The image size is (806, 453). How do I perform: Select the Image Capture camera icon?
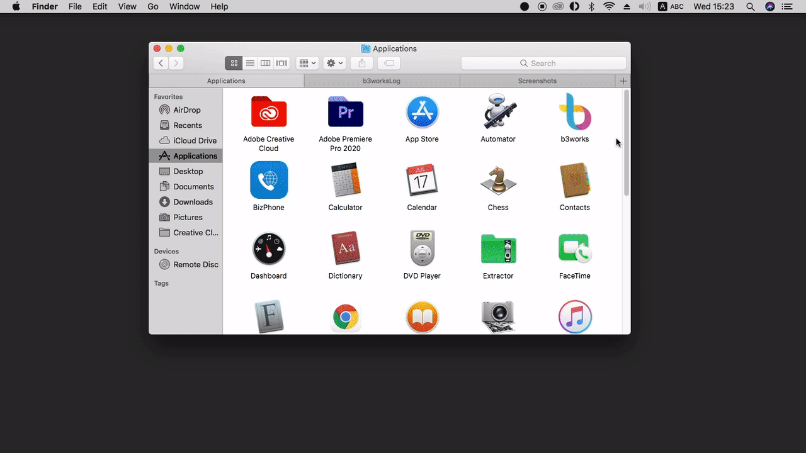(x=498, y=317)
